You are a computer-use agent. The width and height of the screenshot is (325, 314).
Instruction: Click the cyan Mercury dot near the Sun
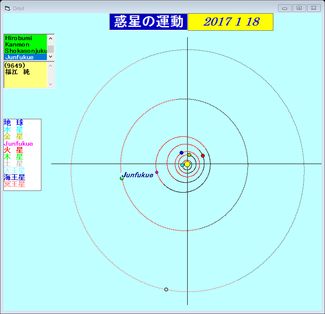(x=182, y=165)
